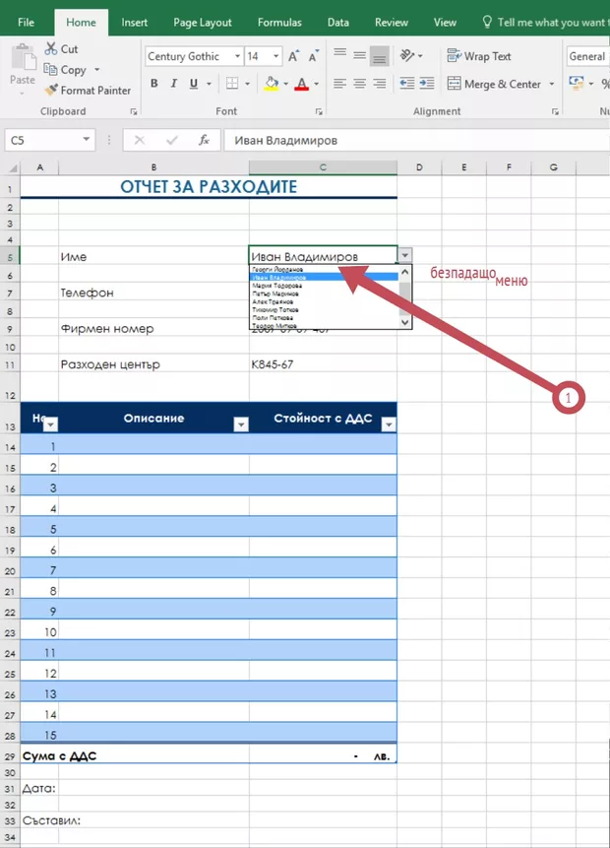Switch to the Formulas tab
The image size is (610, 848).
[x=279, y=23]
